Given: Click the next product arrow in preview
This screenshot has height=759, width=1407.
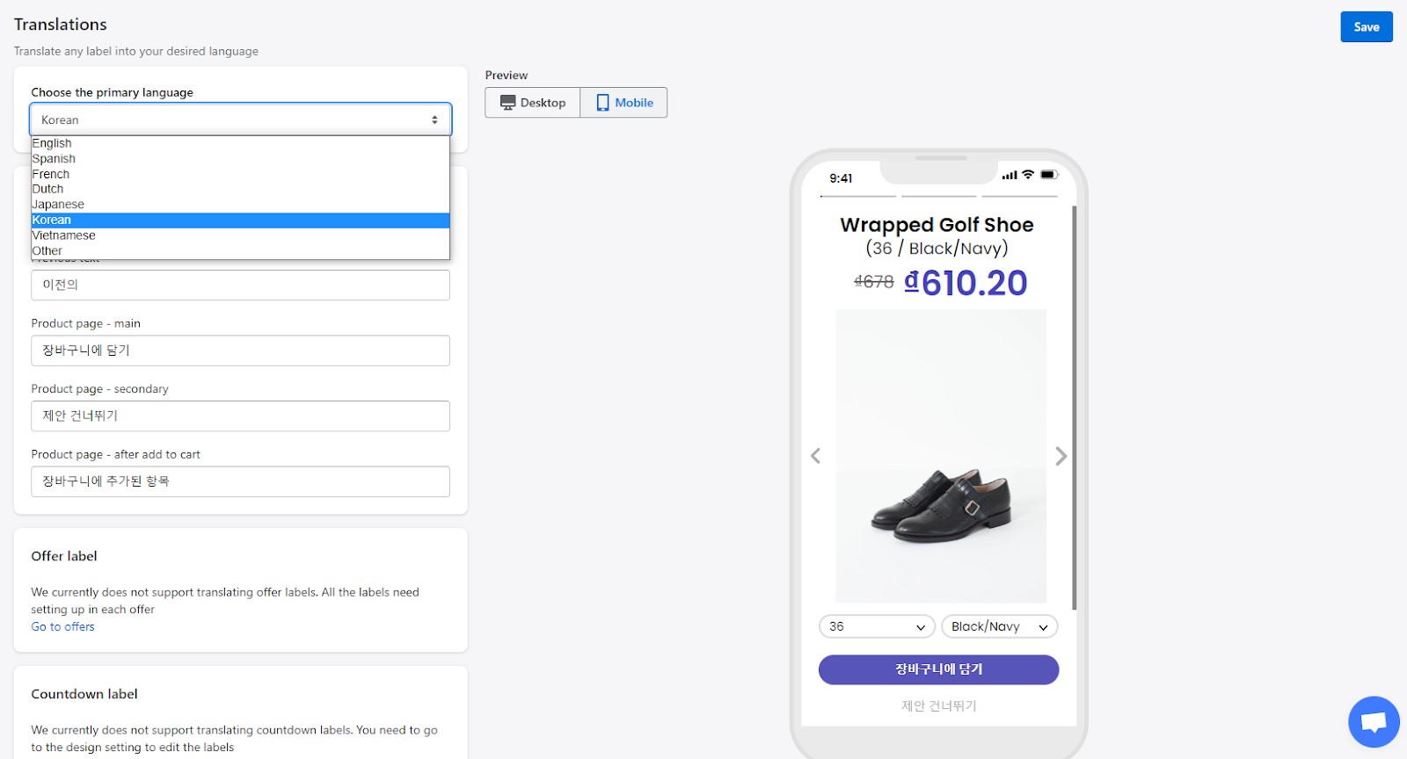Looking at the screenshot, I should click(x=1061, y=456).
